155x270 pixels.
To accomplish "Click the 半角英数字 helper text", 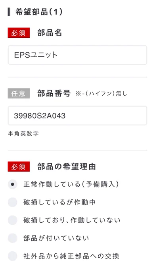I will point(23,134).
